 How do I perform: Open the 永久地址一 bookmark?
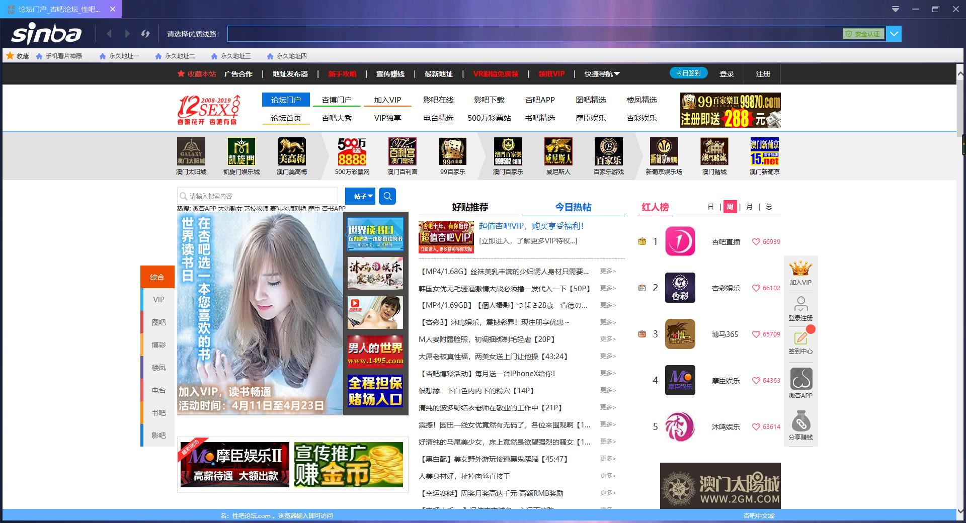[x=119, y=56]
